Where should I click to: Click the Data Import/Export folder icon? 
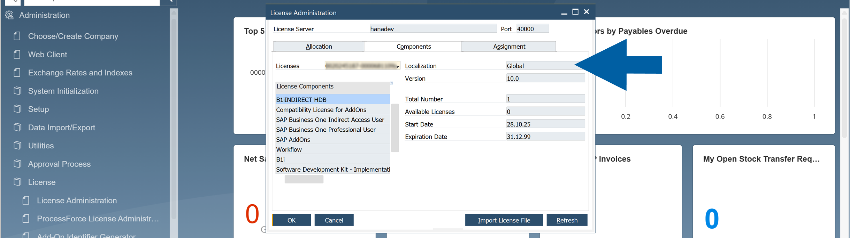click(x=17, y=127)
